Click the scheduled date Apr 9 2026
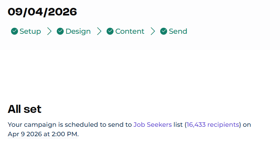The width and height of the screenshot is (280, 146). click(25, 134)
